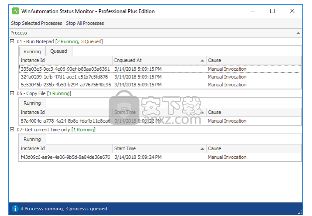Image resolution: width=312 pixels, height=216 pixels.
Task: Click the 05 - Copy File group label
Action: pyautogui.click(x=44, y=93)
